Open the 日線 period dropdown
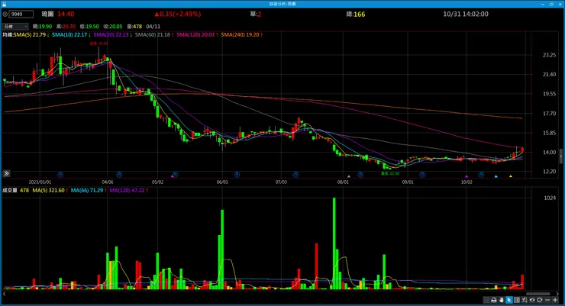This screenshot has width=565, height=306. click(x=15, y=27)
